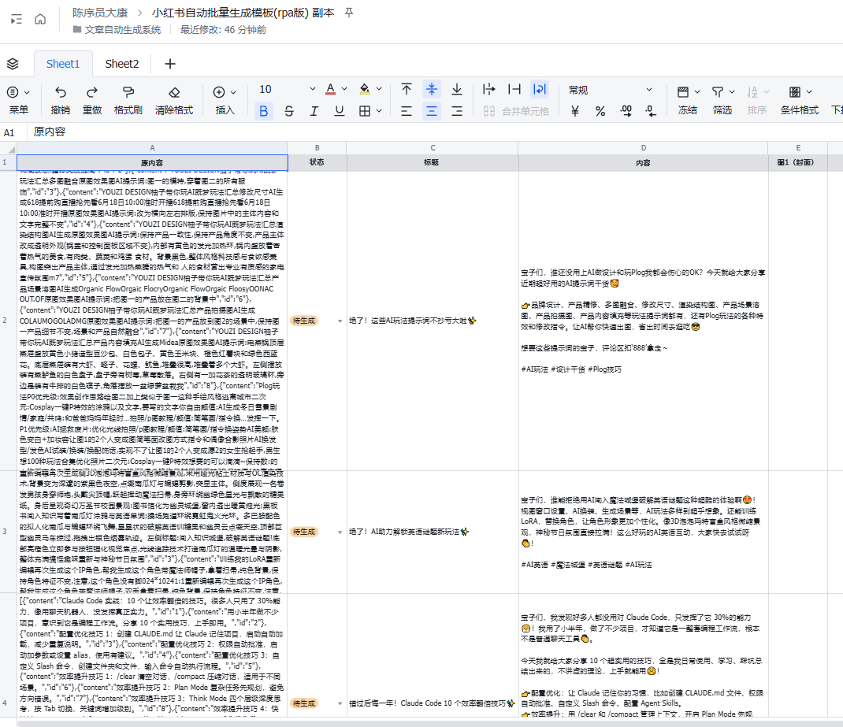Open row 2 status 待生成 dropdown arrow
843x727 pixels.
point(340,321)
